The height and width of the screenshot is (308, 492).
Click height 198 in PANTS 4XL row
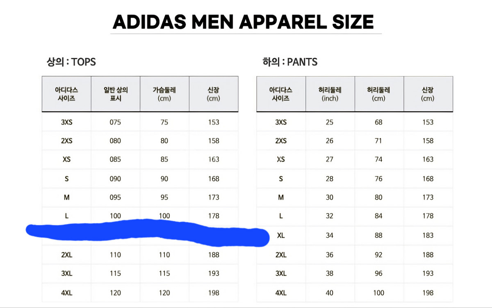pyautogui.click(x=428, y=293)
